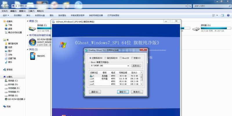Select the F: partition row icon
The width and height of the screenshot is (232, 116).
91,84
